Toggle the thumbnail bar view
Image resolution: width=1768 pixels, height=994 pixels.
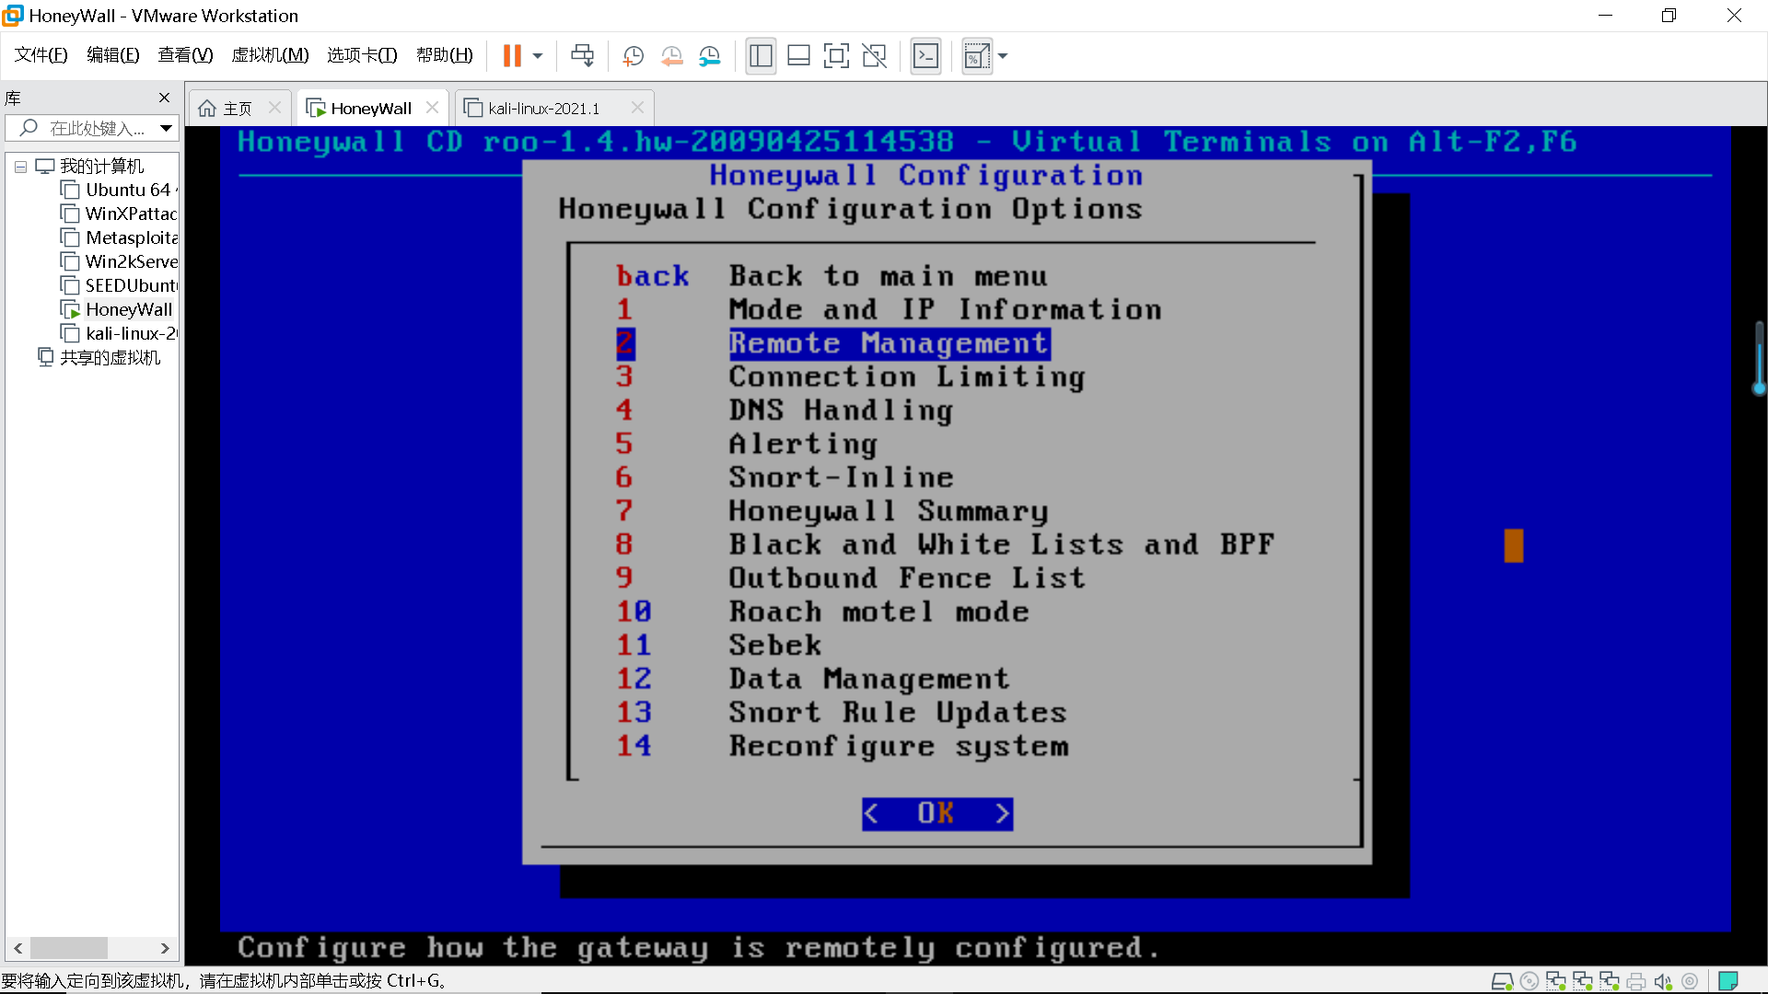pos(798,56)
